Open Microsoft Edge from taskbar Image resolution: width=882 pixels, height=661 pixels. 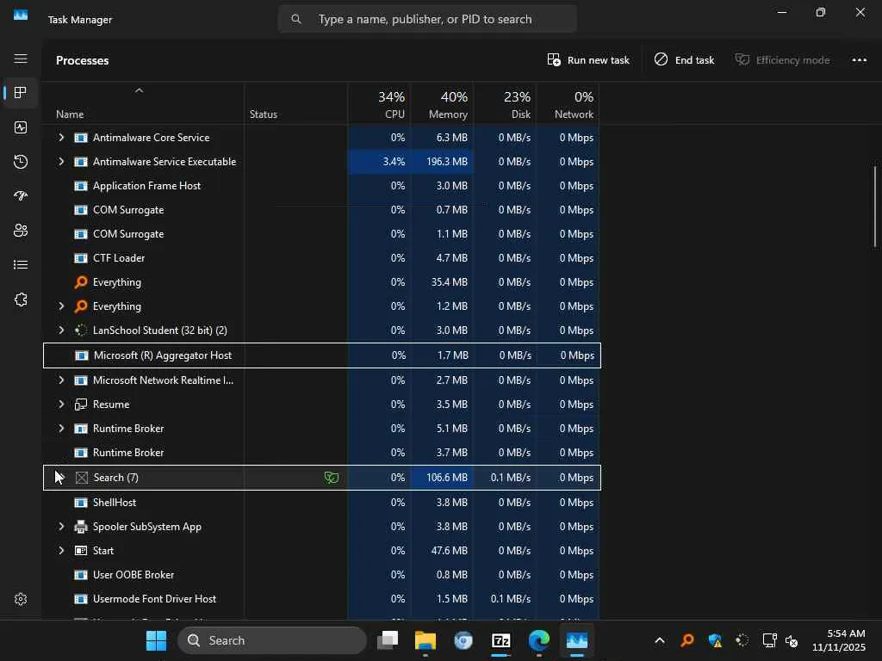pyautogui.click(x=539, y=640)
